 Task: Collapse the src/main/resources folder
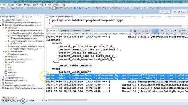pos(3,51)
